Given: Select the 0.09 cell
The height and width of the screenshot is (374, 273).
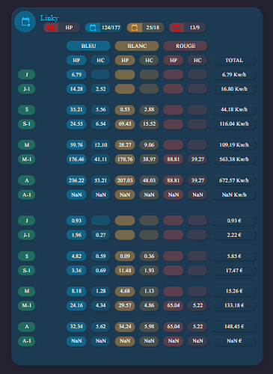Looking at the screenshot, I should pyautogui.click(x=125, y=256).
